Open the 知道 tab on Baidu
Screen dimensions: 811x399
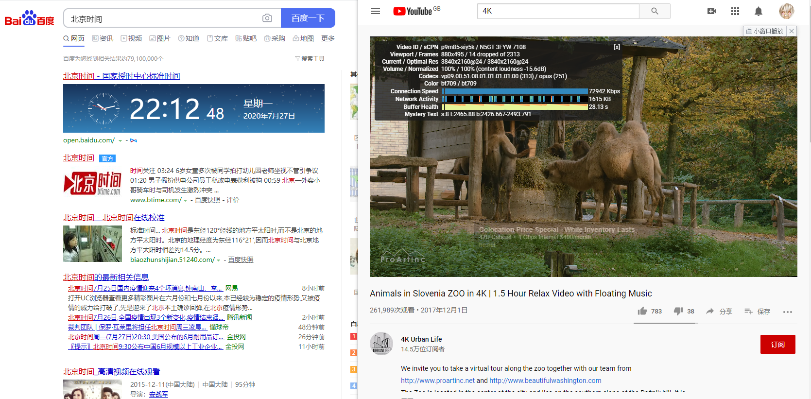click(x=189, y=38)
